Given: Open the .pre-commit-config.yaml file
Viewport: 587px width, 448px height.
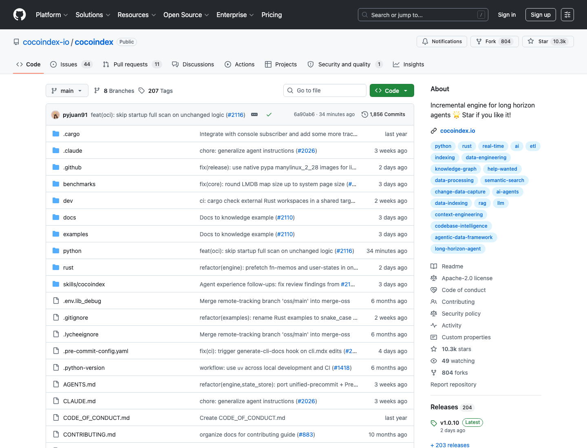Looking at the screenshot, I should 96,351.
